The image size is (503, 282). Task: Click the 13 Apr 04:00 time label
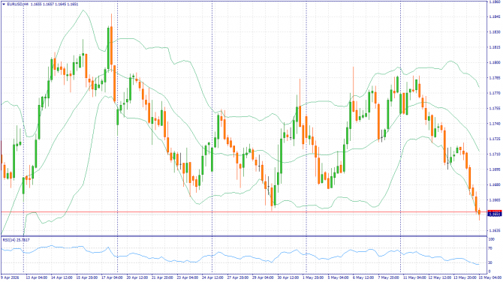[37, 277]
